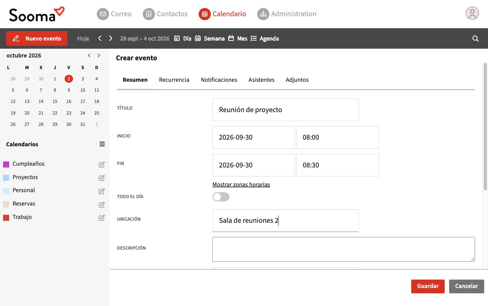The width and height of the screenshot is (488, 306).
Task: Open Correo mail icon
Action: click(103, 14)
